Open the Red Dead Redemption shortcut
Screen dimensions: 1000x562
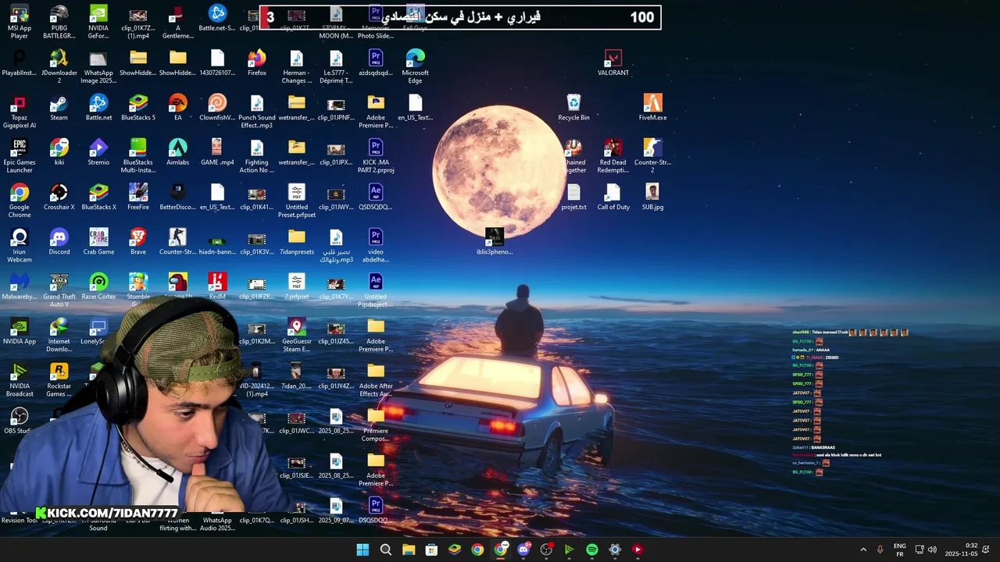tap(613, 156)
